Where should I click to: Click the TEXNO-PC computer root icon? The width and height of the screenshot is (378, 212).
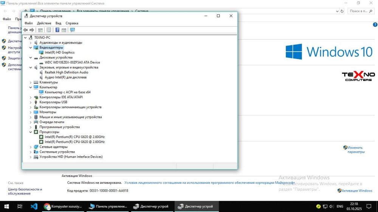click(x=31, y=38)
